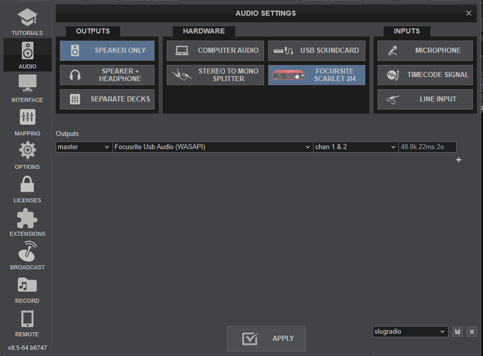Image resolution: width=483 pixels, height=356 pixels.
Task: Select the Audio settings section
Action: (27, 55)
